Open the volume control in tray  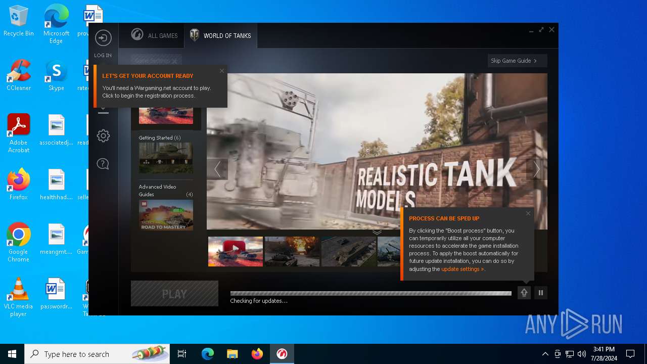[x=582, y=354]
